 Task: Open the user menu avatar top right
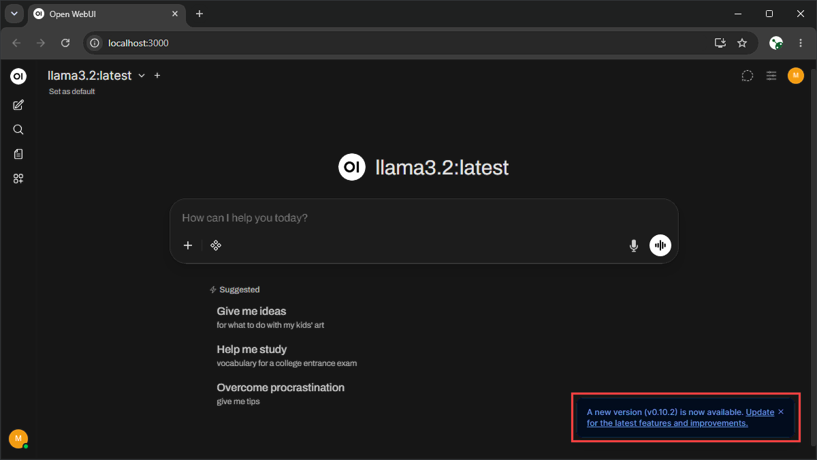[796, 76]
